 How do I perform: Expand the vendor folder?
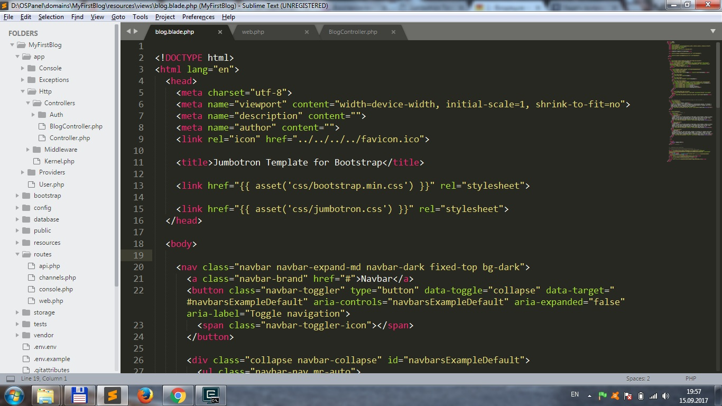click(17, 335)
